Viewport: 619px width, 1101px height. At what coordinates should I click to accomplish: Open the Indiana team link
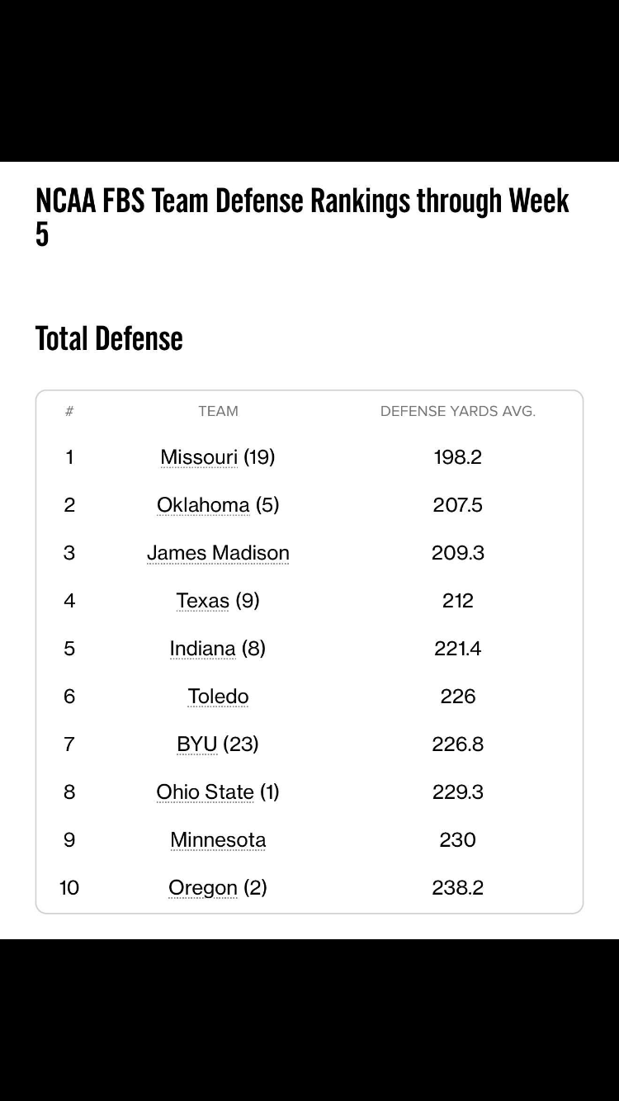click(202, 649)
